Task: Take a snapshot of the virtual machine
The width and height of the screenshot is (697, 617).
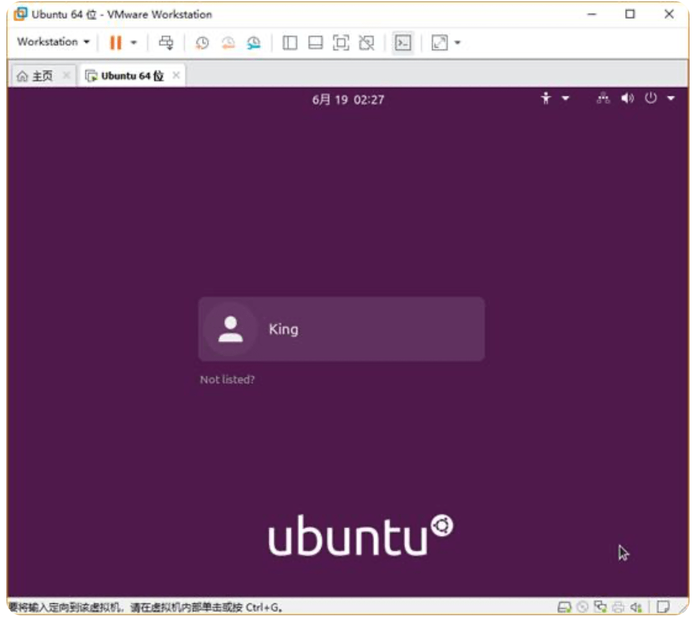Action: pos(202,43)
